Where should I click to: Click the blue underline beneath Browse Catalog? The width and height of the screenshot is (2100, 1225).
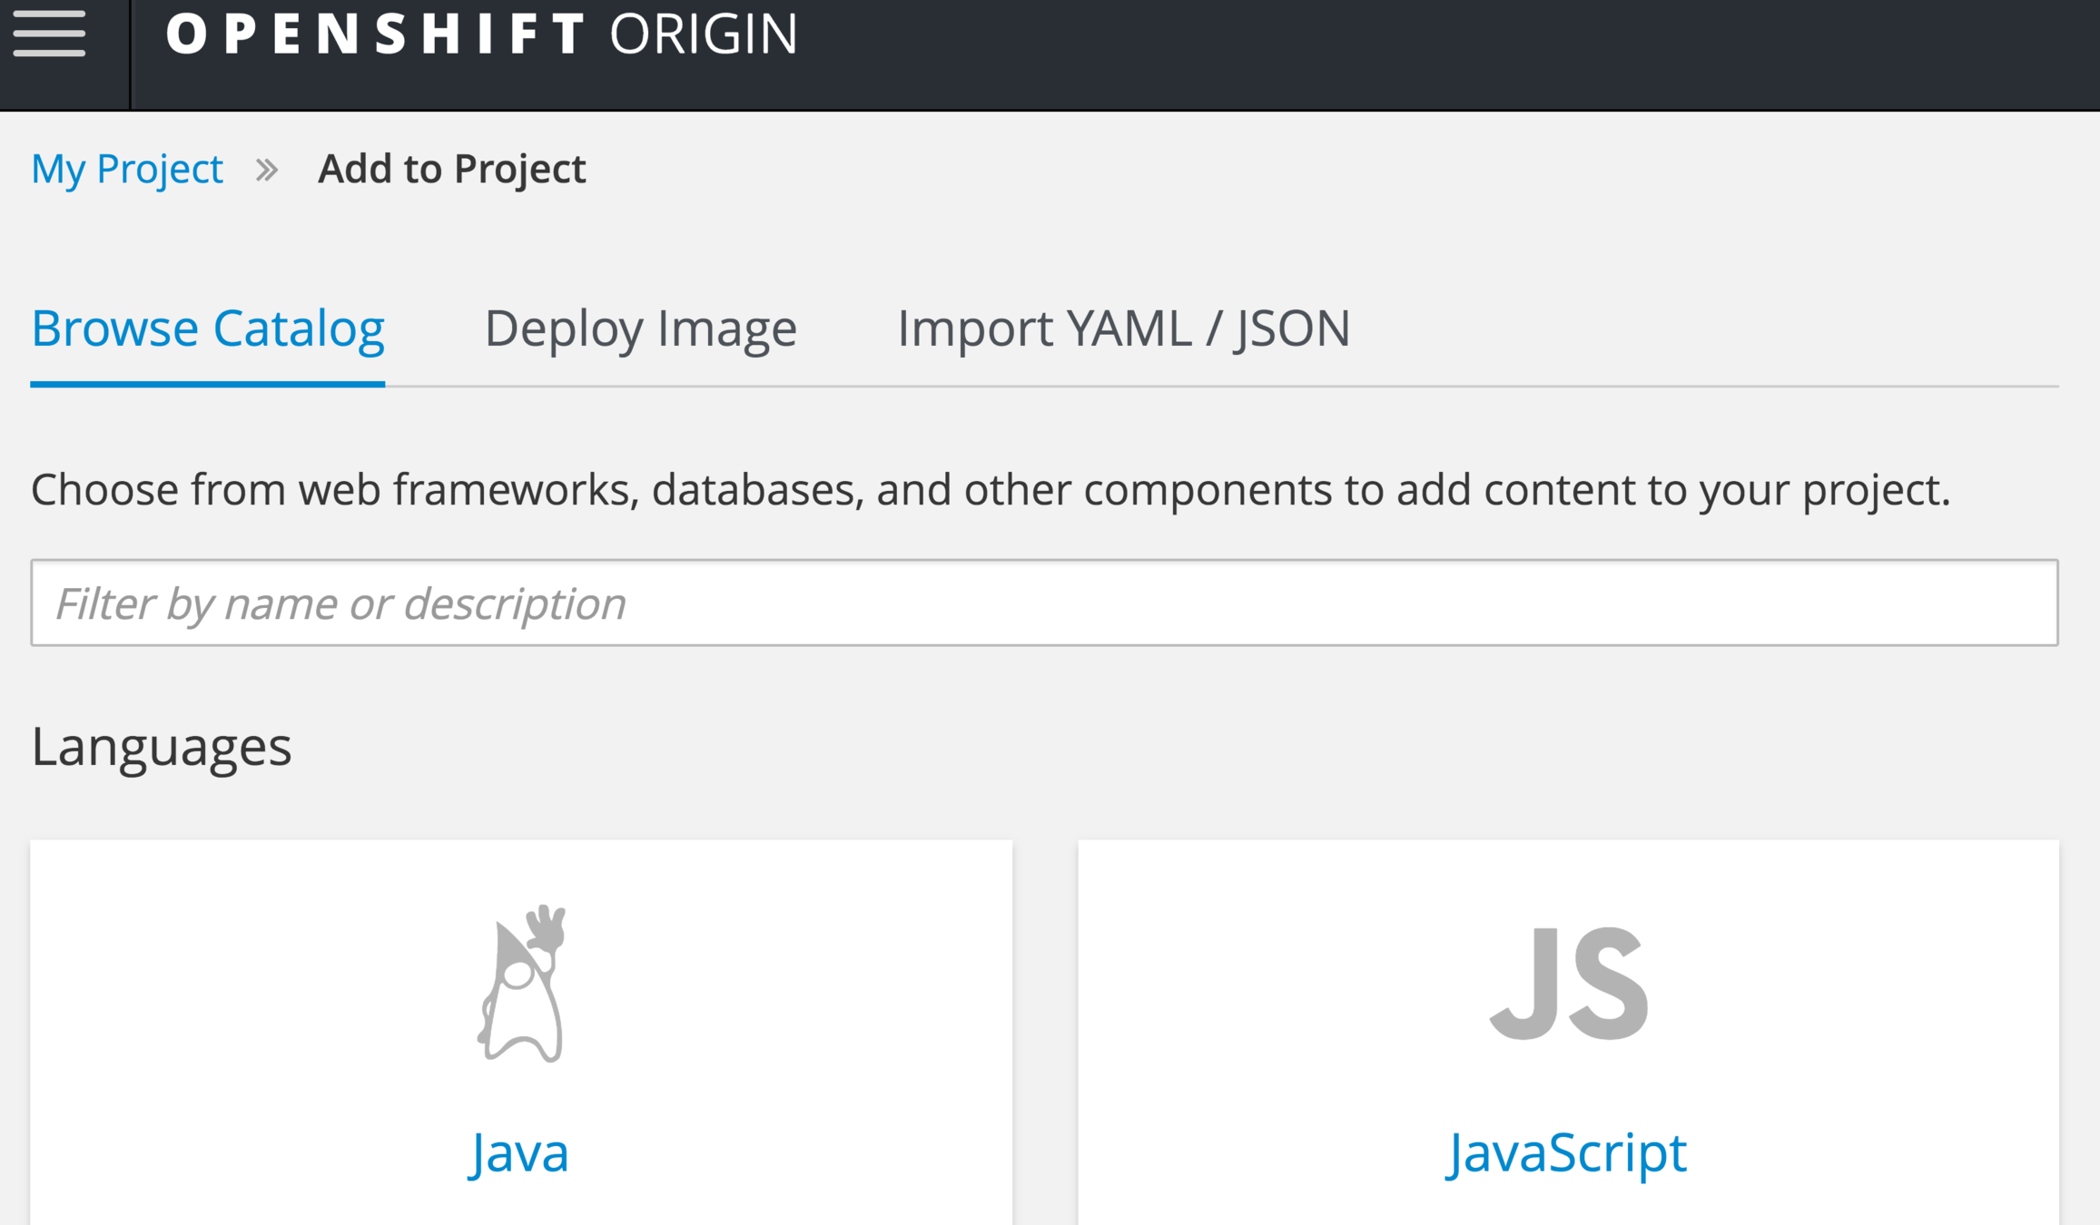pos(208,384)
